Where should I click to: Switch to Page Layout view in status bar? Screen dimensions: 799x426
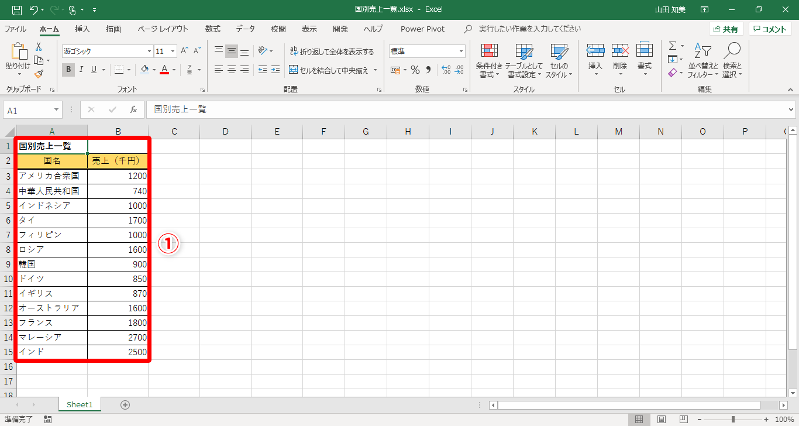pyautogui.click(x=662, y=420)
